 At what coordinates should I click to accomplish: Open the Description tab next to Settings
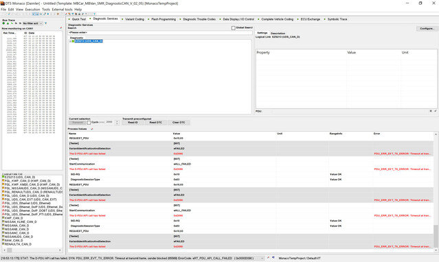click(x=278, y=34)
